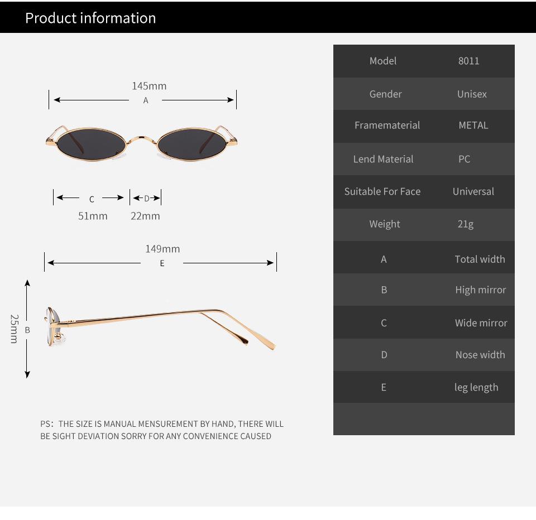Click the leg length table cell
536x520 pixels.
point(476,387)
